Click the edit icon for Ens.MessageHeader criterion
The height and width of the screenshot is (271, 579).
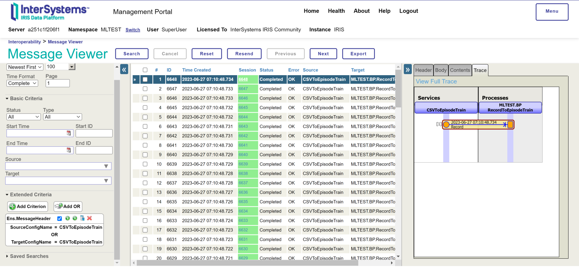(83, 218)
